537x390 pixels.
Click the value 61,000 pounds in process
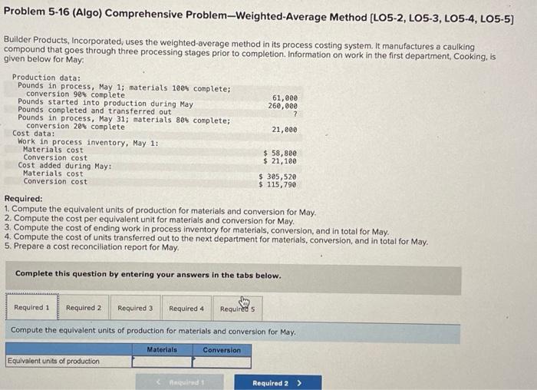(285, 98)
